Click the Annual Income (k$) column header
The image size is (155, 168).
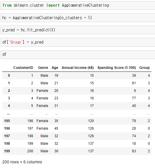point(78,68)
